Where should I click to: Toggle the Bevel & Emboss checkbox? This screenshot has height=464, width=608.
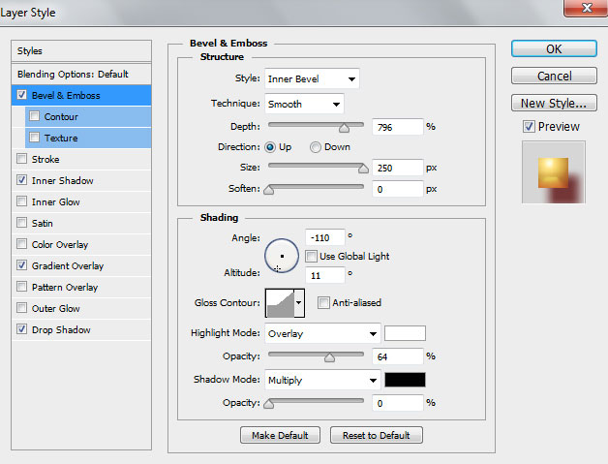click(x=21, y=95)
